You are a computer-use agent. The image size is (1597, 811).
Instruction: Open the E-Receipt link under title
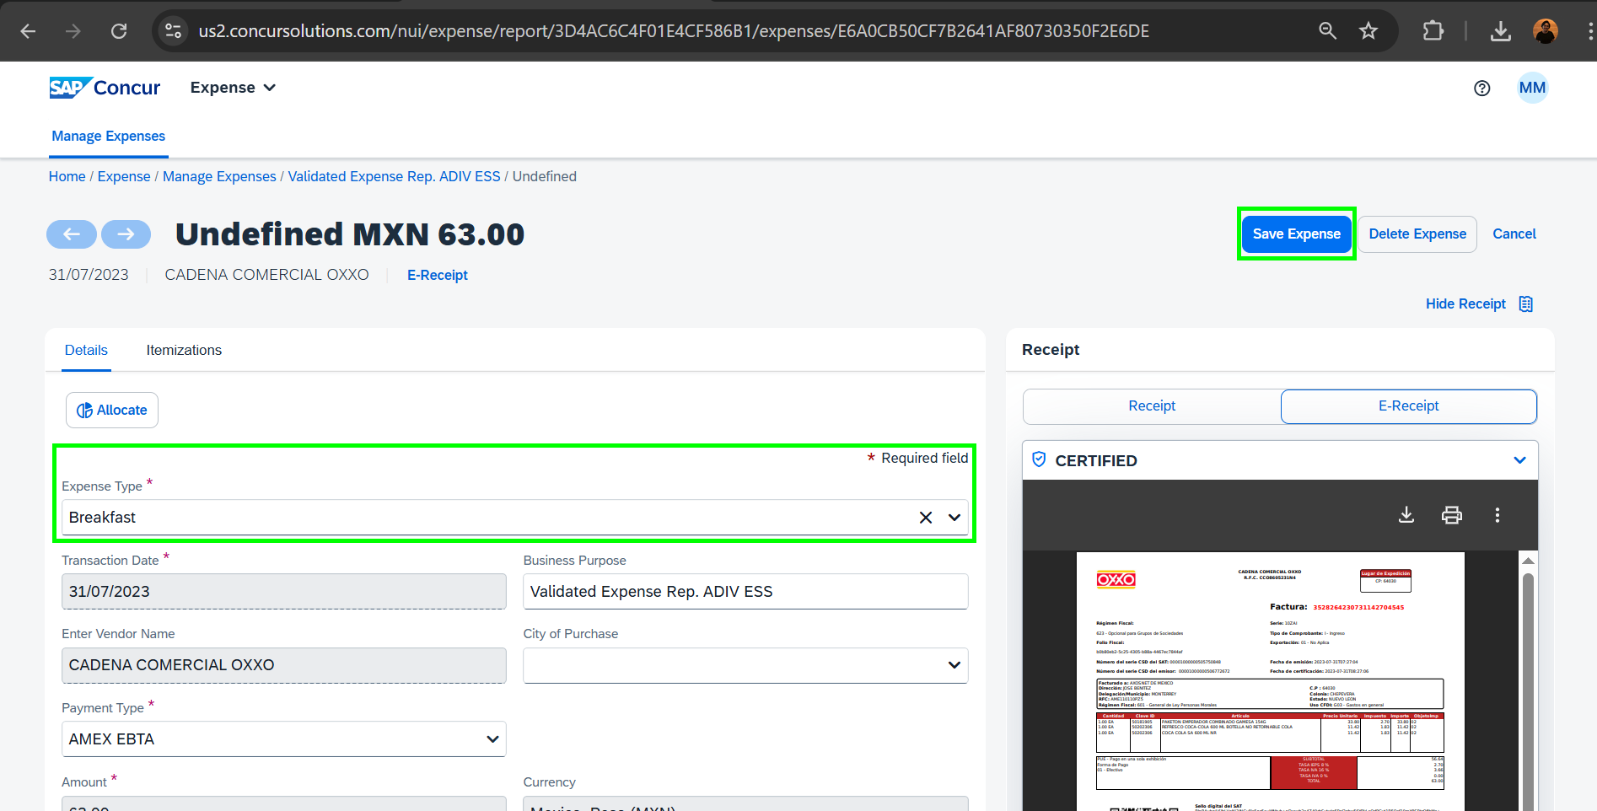click(437, 276)
